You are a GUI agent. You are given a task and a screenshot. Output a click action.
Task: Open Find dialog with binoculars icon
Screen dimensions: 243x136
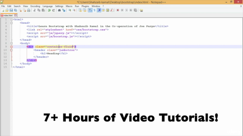coord(59,10)
